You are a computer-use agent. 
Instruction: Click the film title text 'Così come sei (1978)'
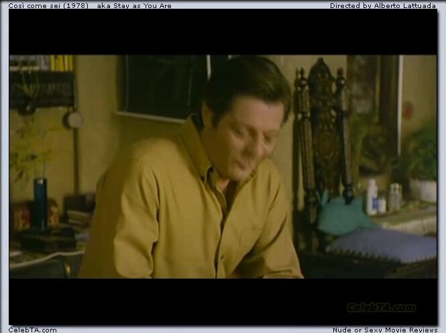48,5
